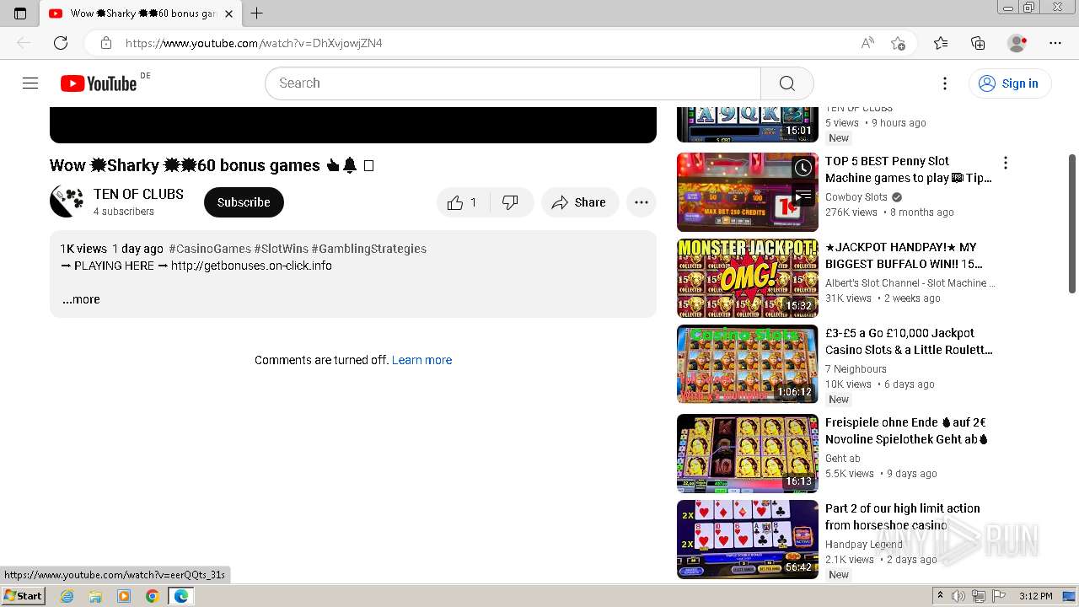Click the #CasinoGames hashtag
Image resolution: width=1079 pixels, height=607 pixels.
pos(210,249)
